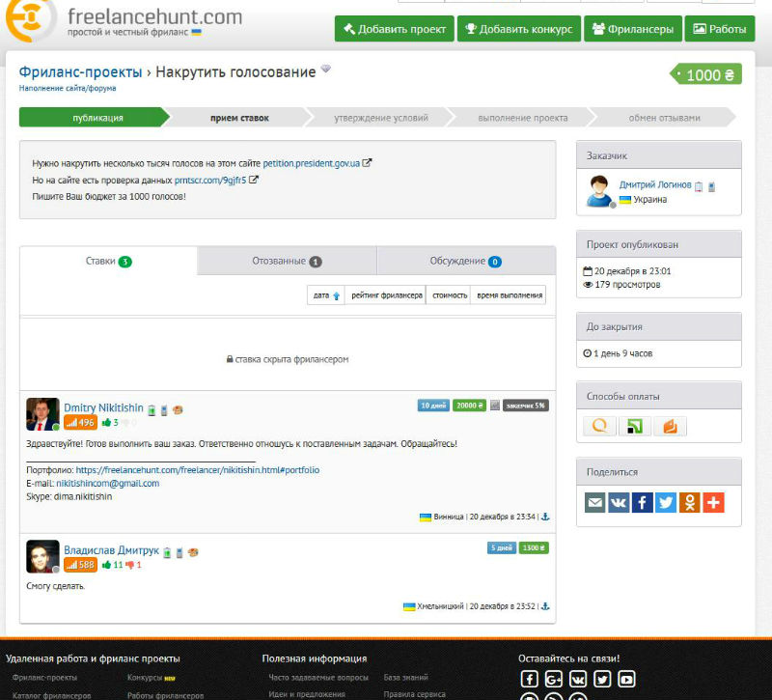
Task: Click Добавить проект button
Action: coord(395,29)
